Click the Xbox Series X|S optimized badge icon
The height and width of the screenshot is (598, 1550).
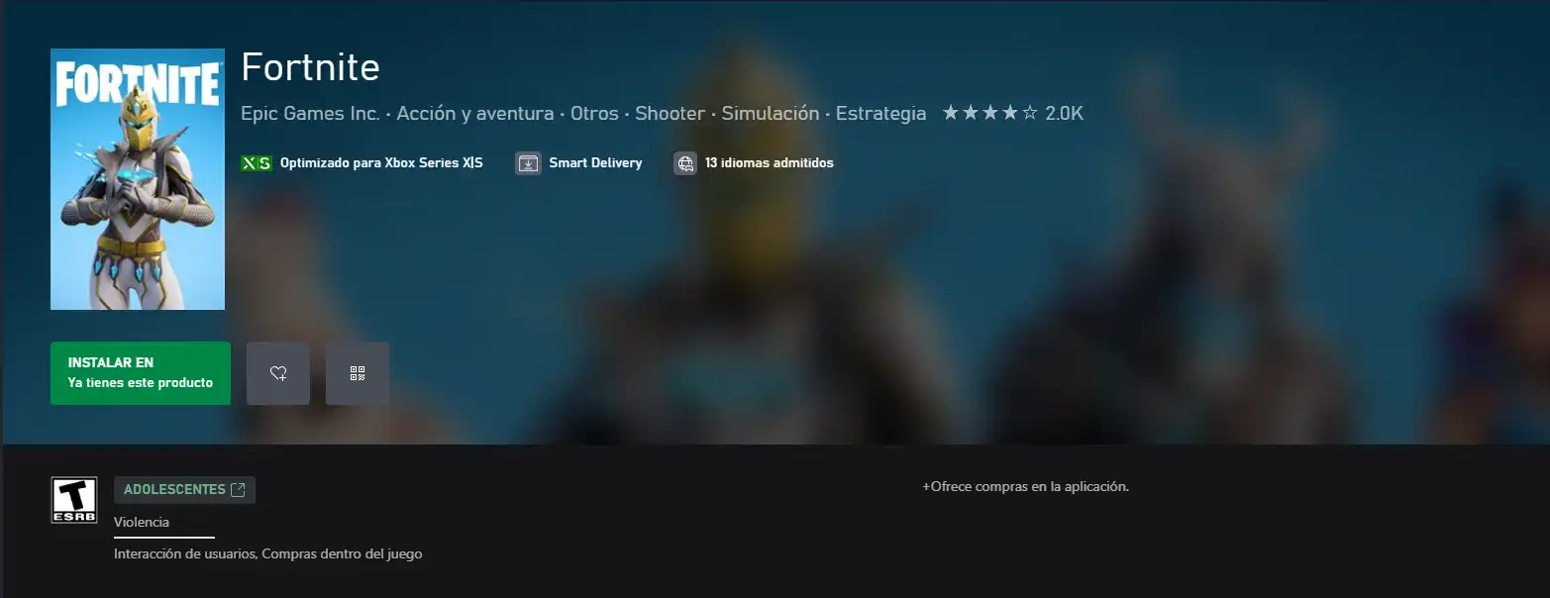[x=257, y=163]
